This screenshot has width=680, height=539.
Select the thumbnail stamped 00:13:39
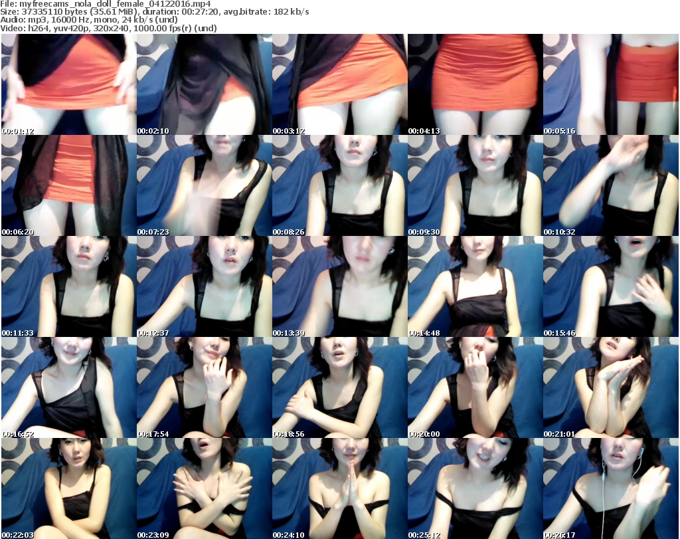(x=339, y=286)
